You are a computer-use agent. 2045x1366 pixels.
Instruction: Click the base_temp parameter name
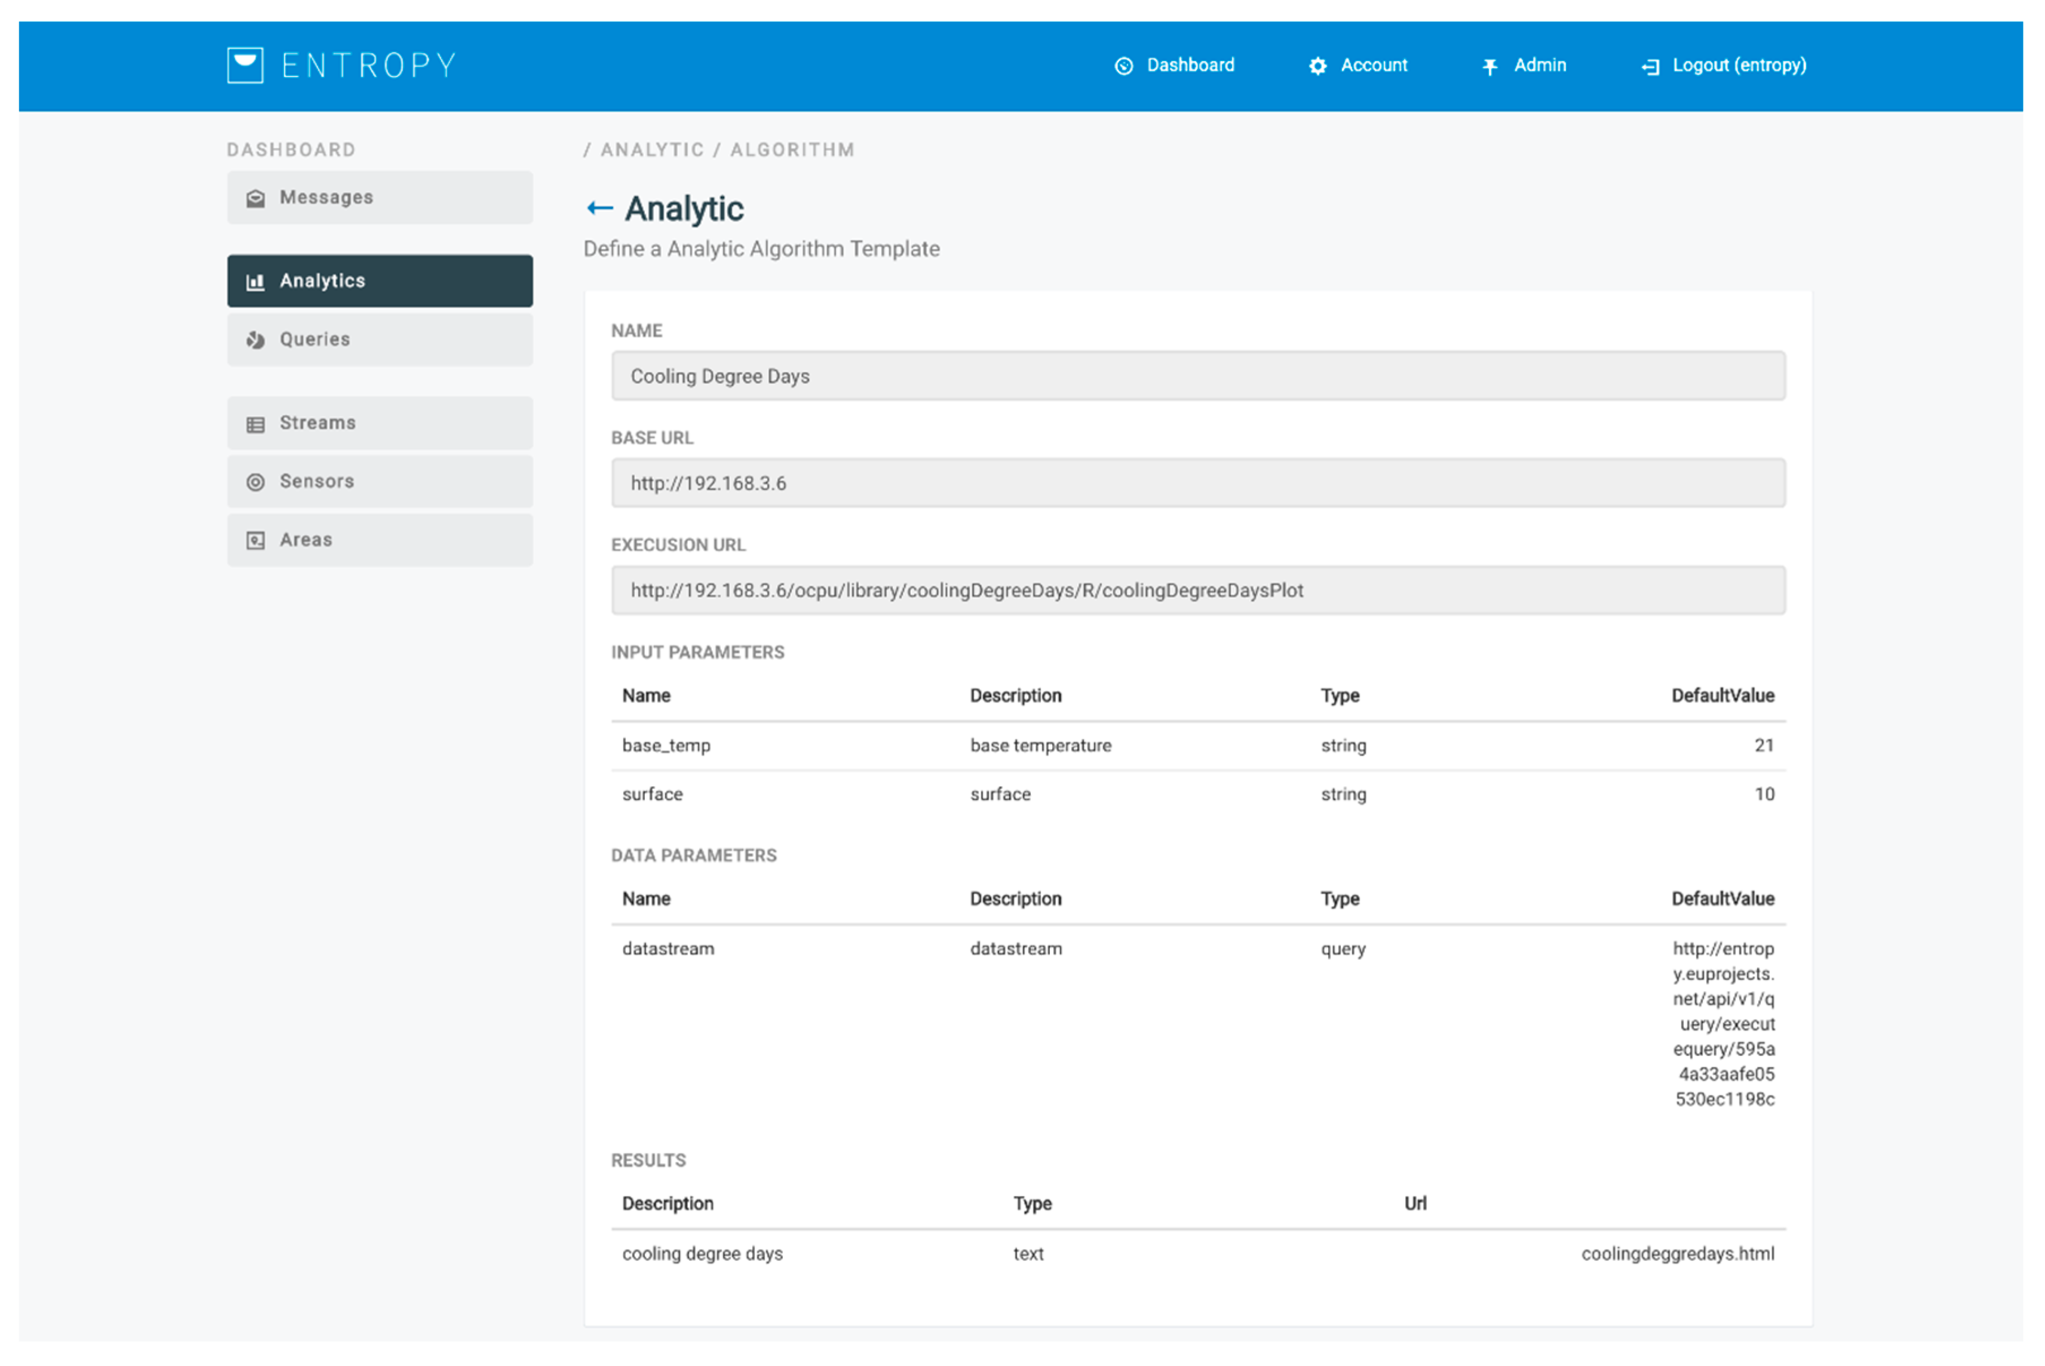tap(666, 746)
